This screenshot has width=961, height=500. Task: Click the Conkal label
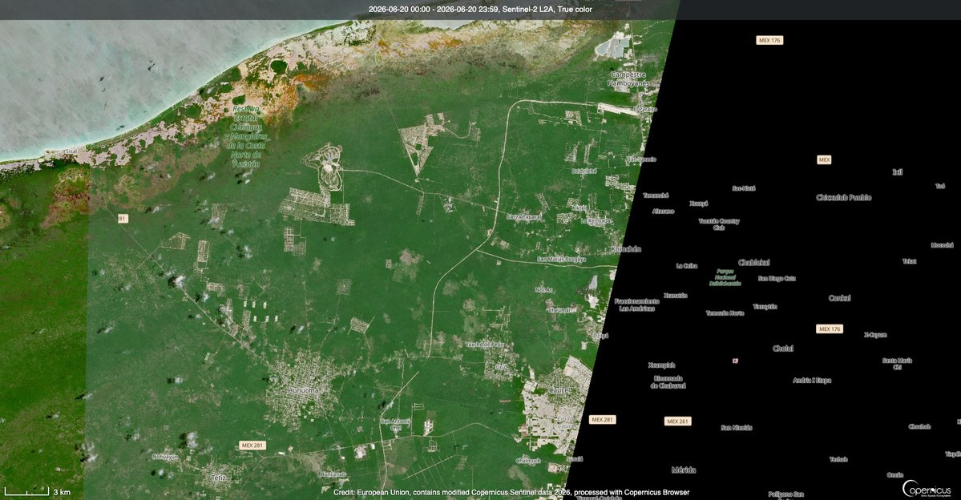tap(839, 298)
